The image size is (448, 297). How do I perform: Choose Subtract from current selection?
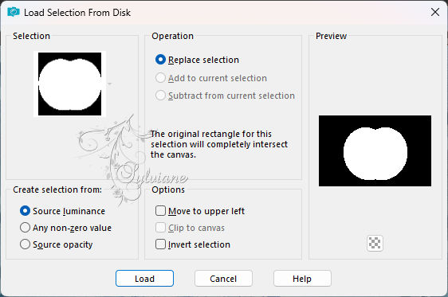point(225,96)
